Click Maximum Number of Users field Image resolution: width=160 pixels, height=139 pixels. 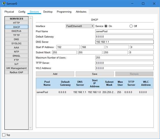(x=124, y=58)
